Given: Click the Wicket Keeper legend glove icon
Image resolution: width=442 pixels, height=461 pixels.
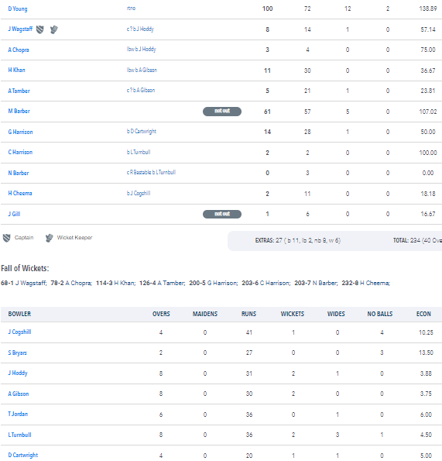Looking at the screenshot, I should pos(50,238).
